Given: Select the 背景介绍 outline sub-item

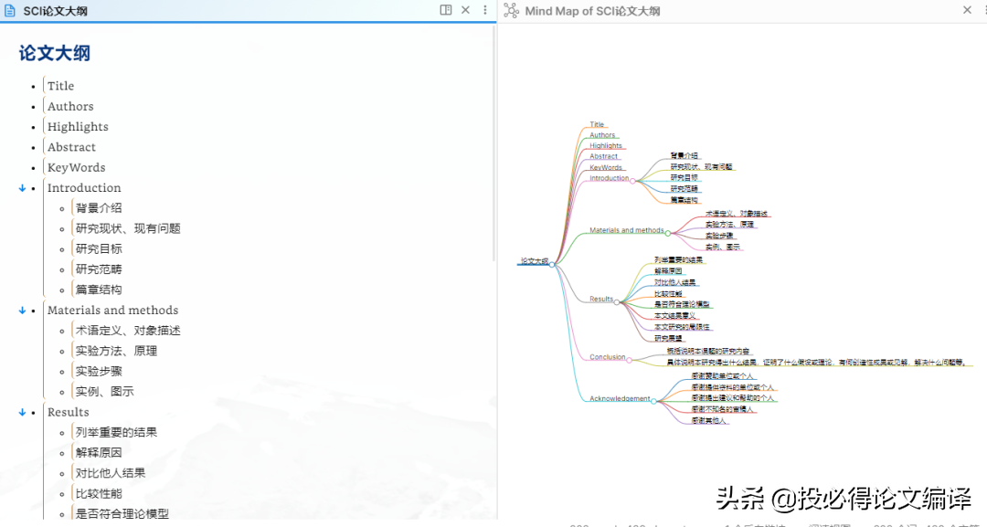Looking at the screenshot, I should click(99, 208).
